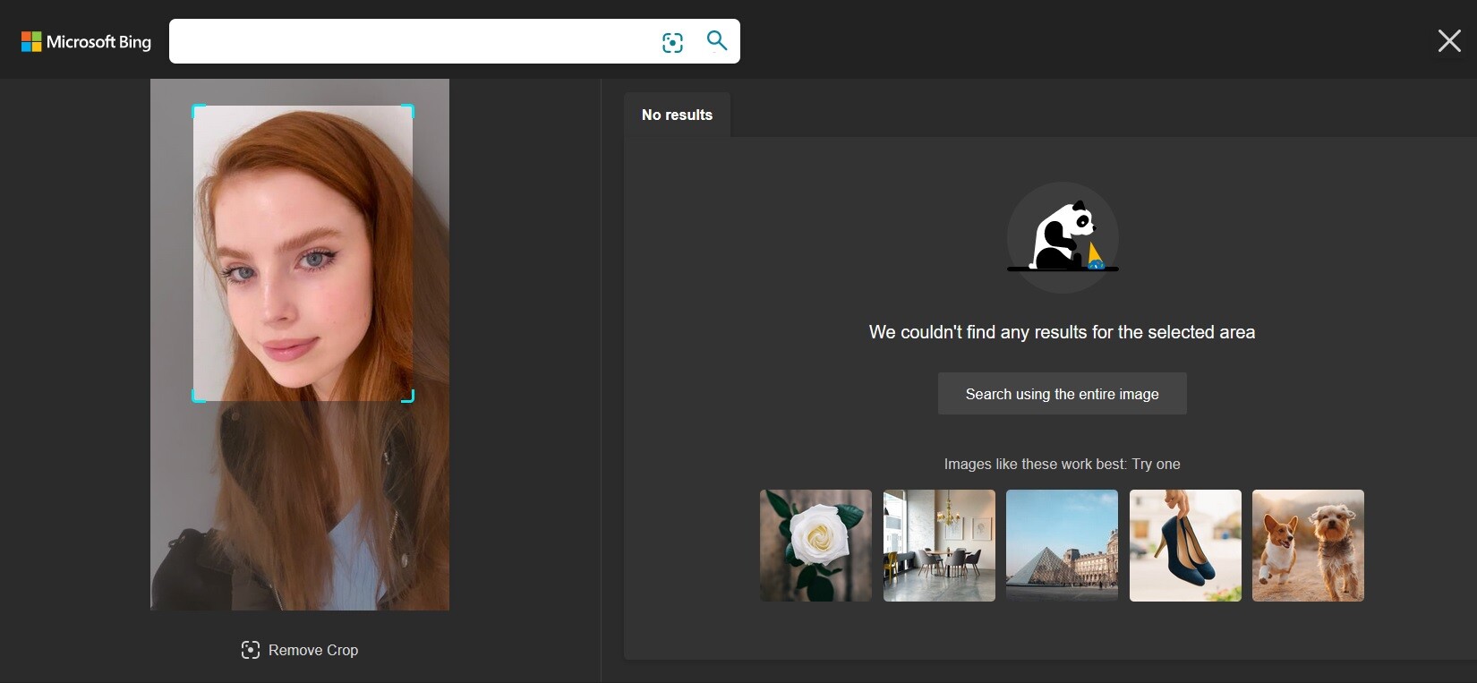Close the visual search panel with X
Image resolution: width=1477 pixels, height=683 pixels.
1448,40
